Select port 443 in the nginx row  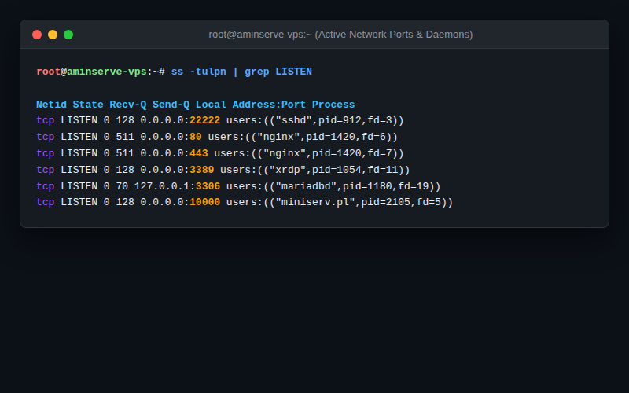click(199, 153)
